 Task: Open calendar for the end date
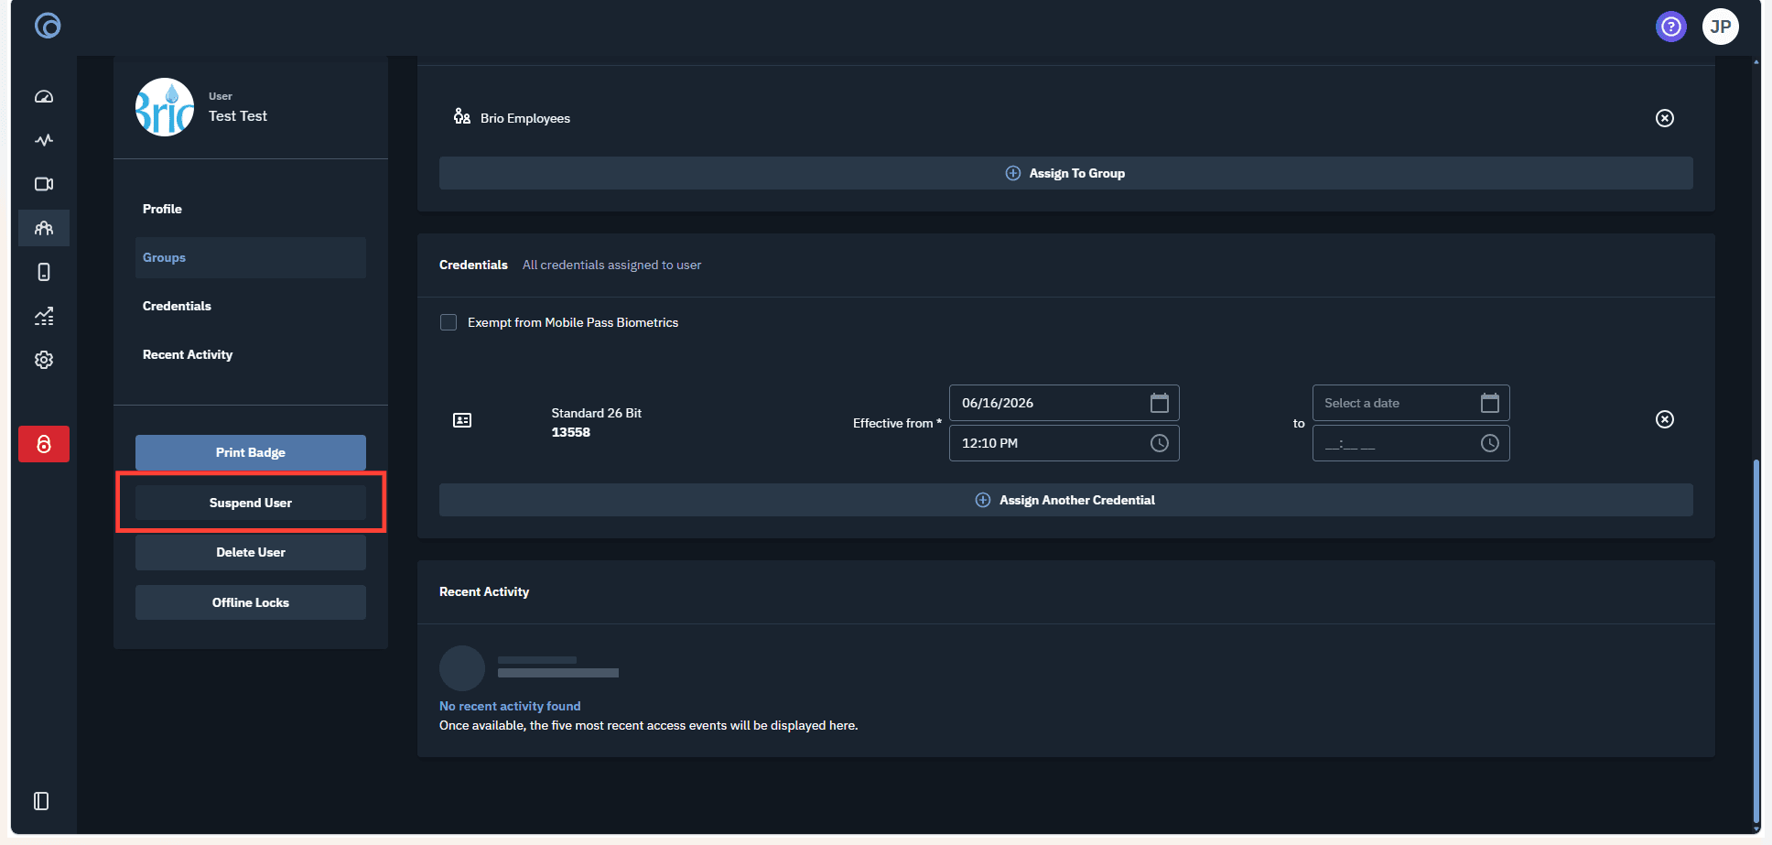(x=1490, y=403)
